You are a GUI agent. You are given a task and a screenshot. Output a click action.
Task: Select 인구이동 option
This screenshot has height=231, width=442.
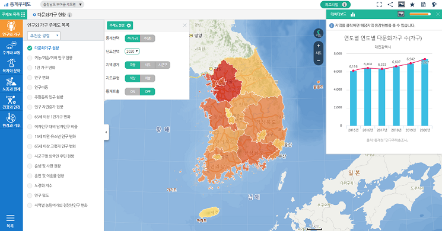click(x=30, y=88)
